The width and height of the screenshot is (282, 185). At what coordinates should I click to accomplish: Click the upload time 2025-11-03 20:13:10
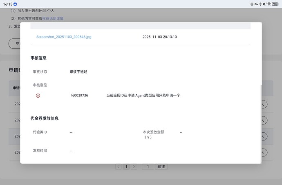(160, 37)
